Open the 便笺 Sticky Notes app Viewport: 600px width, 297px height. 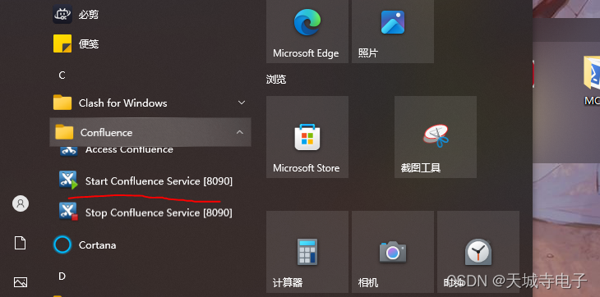click(150, 44)
